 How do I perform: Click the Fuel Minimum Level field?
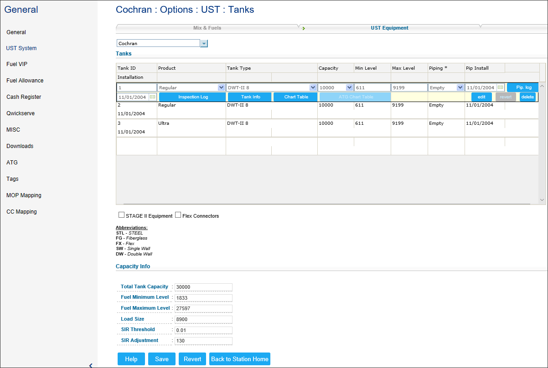(203, 298)
